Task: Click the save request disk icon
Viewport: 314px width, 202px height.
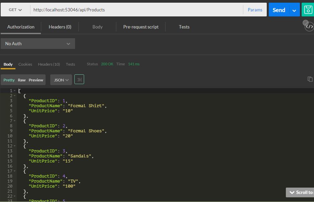Action: 308,10
